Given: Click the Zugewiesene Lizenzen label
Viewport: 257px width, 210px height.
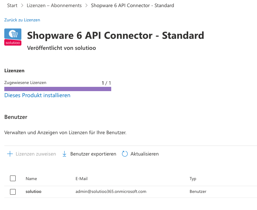Looking at the screenshot, I should click(x=25, y=83).
